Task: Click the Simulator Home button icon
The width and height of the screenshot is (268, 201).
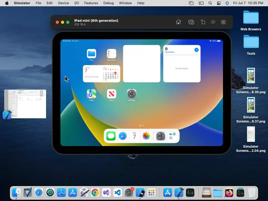Action: (x=178, y=22)
